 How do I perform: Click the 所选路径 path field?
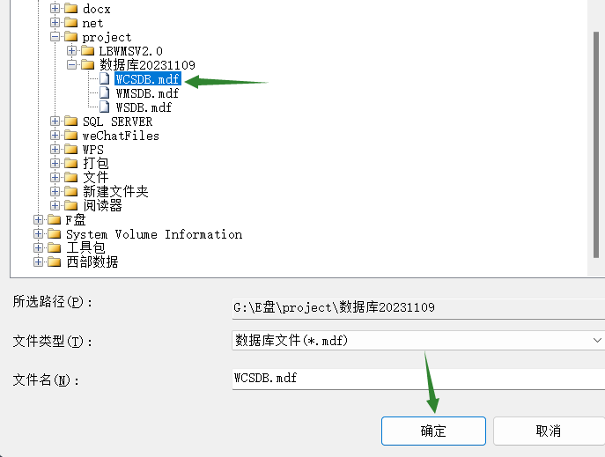(x=418, y=308)
